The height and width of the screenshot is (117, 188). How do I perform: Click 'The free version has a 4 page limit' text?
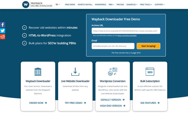126,53
